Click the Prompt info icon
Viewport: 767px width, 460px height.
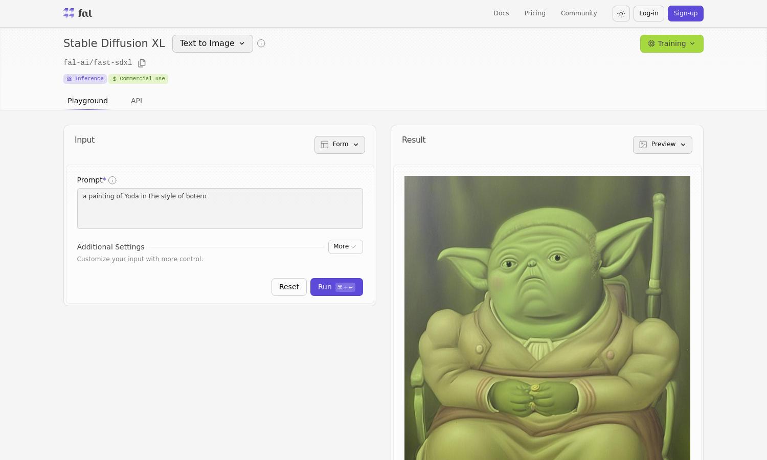point(112,180)
